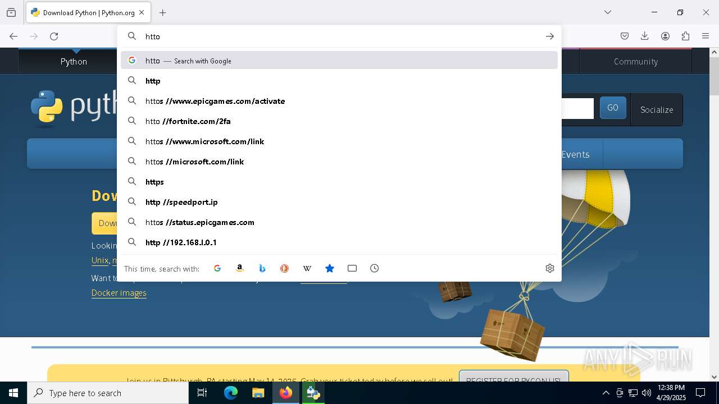Select the 192.168.l.0.1 suggestion
The width and height of the screenshot is (719, 404).
pos(339,242)
